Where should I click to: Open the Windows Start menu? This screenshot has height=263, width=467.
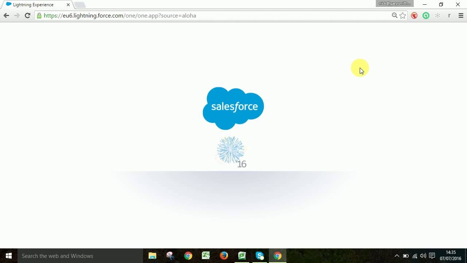pyautogui.click(x=9, y=256)
